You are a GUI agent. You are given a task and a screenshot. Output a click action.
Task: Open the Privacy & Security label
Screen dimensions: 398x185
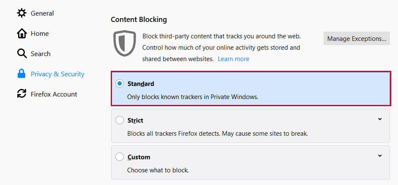[57, 74]
